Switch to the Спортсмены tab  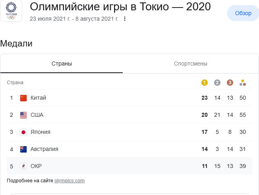coord(191,64)
